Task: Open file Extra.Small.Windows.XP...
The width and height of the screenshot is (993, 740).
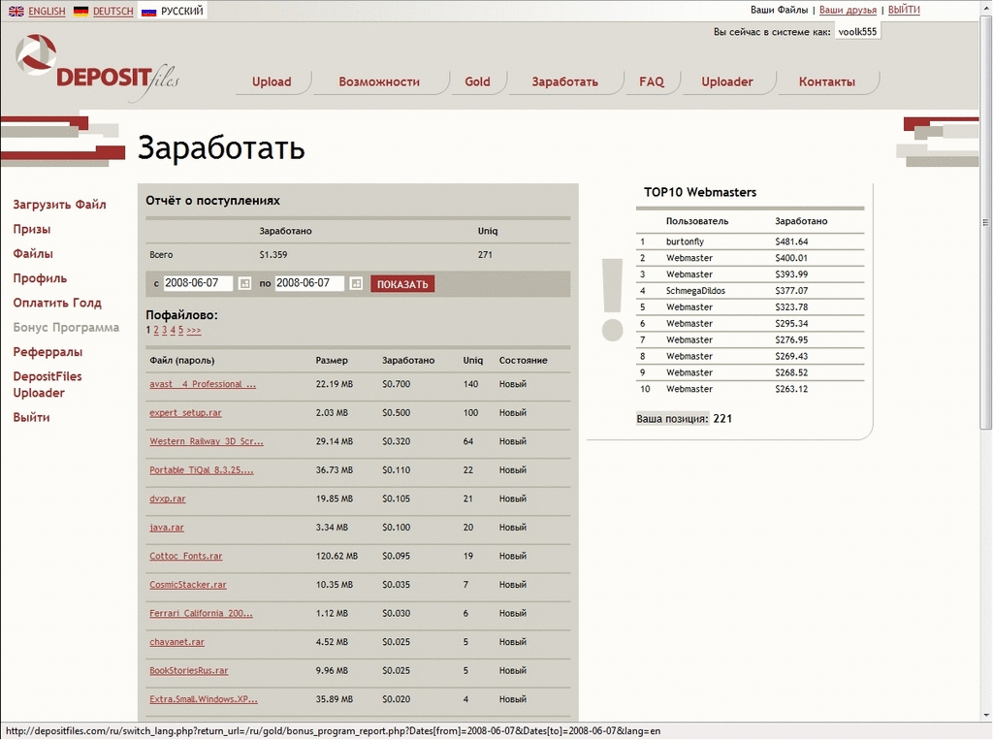Action: tap(204, 699)
